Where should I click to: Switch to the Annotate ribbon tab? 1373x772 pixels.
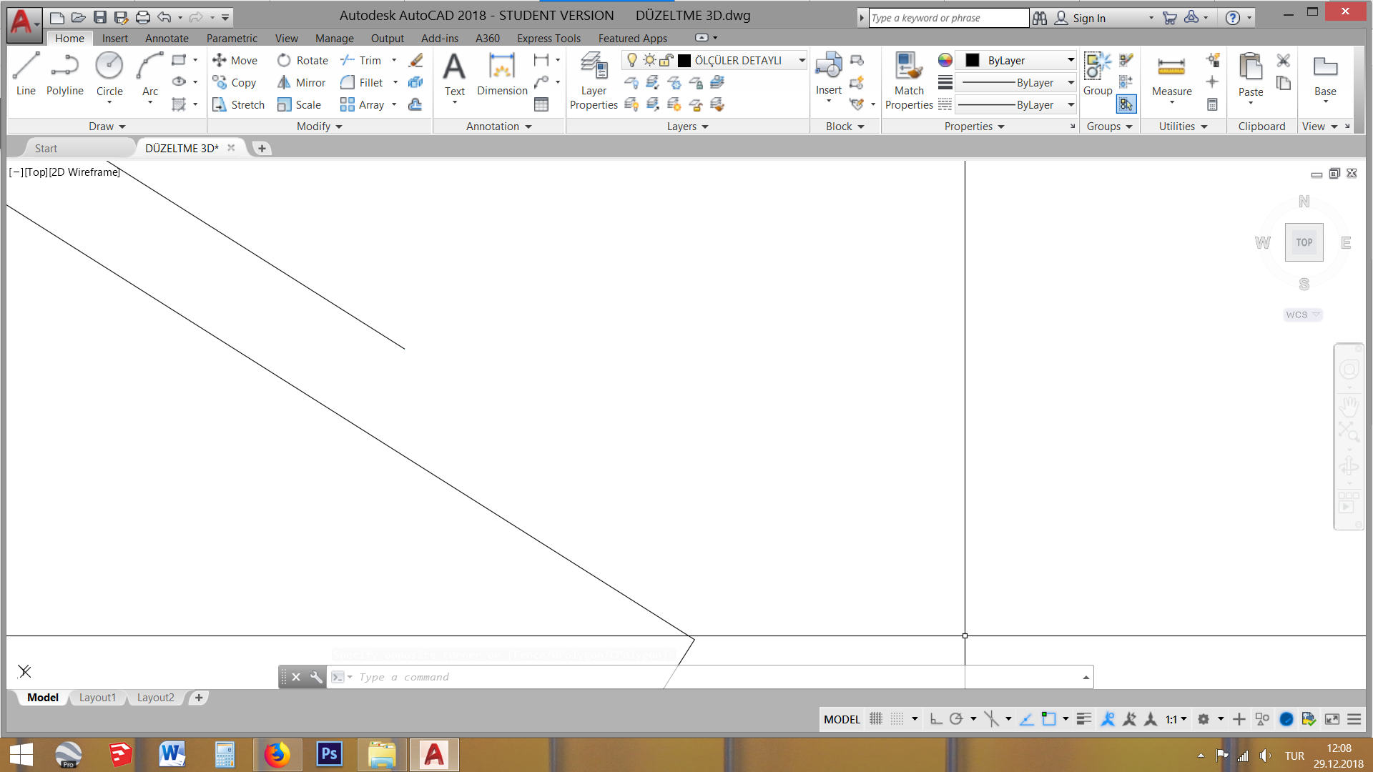[167, 39]
